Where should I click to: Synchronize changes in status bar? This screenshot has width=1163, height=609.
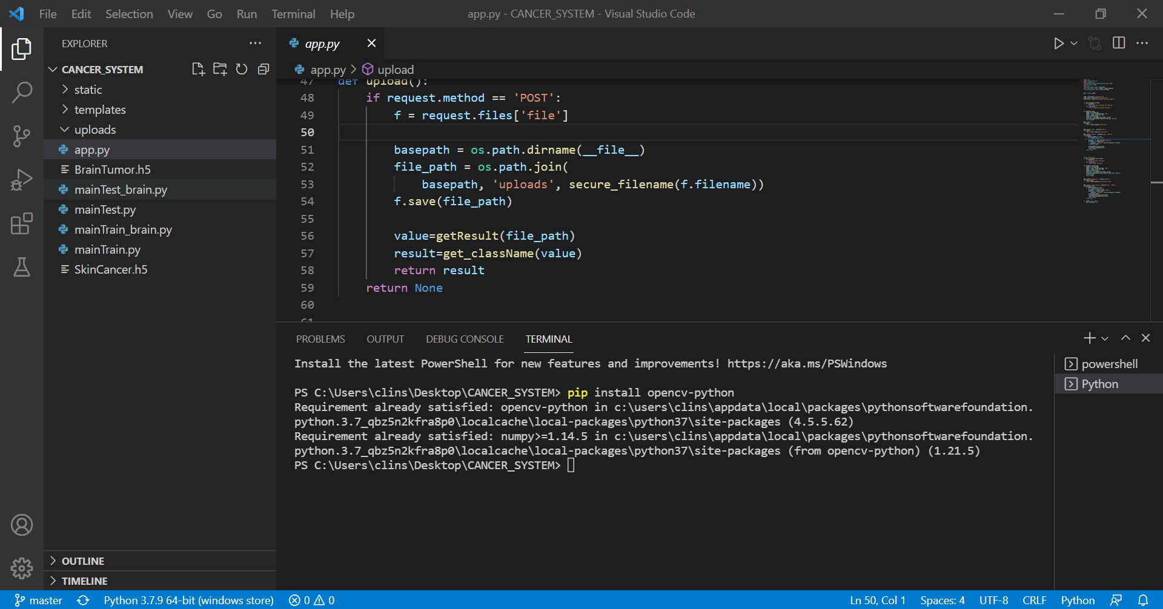point(84,600)
